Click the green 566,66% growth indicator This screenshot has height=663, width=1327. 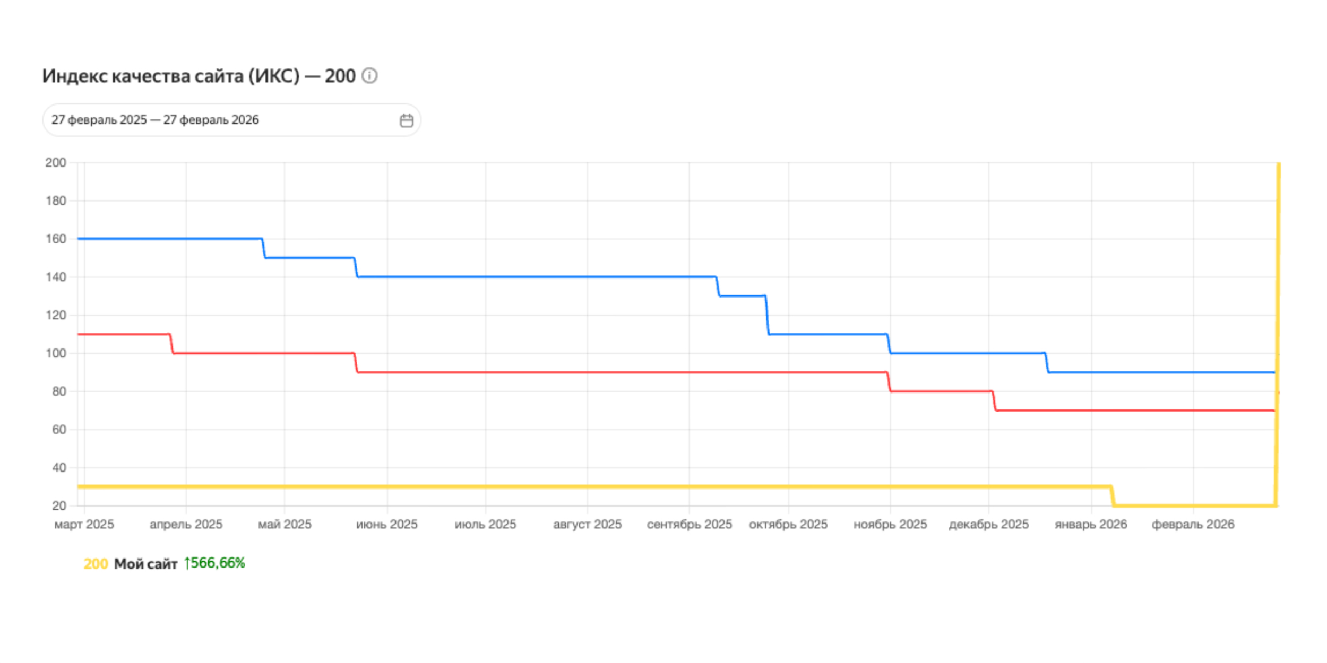coord(214,563)
